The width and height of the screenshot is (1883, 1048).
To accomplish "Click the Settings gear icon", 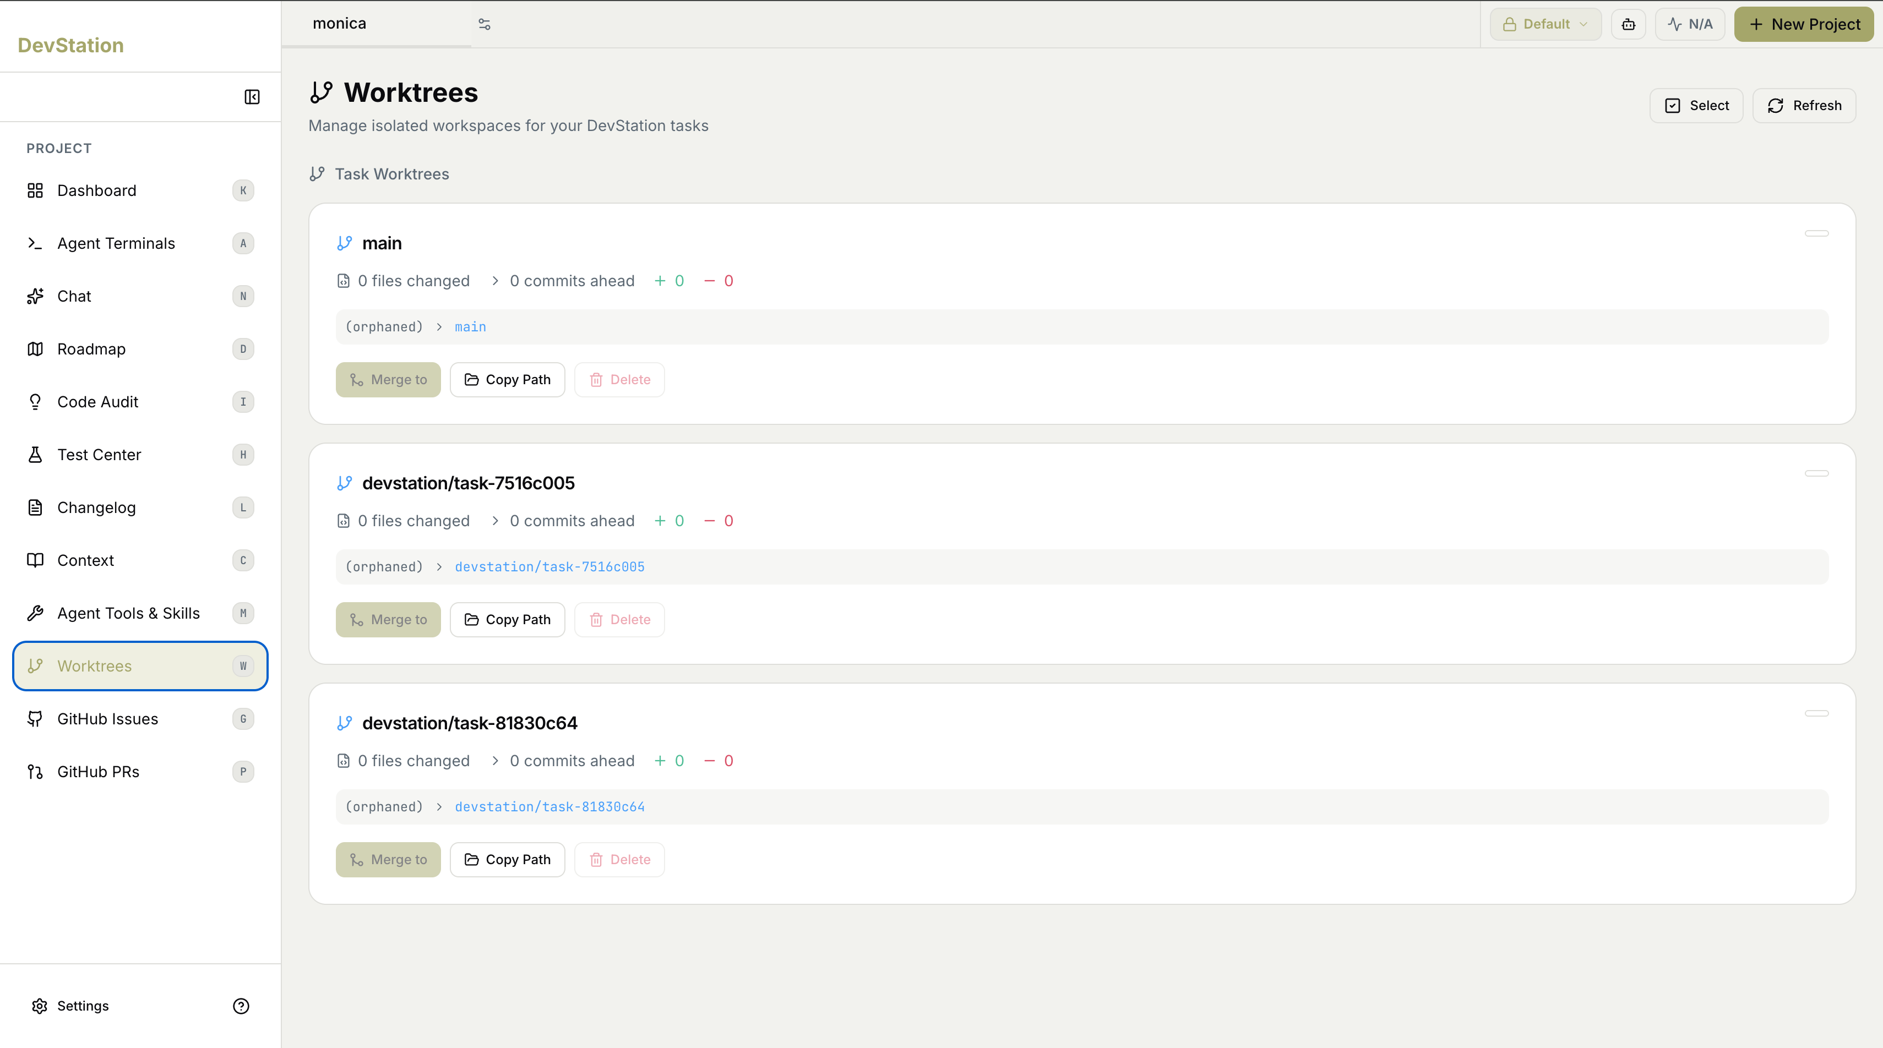I will (x=40, y=1006).
